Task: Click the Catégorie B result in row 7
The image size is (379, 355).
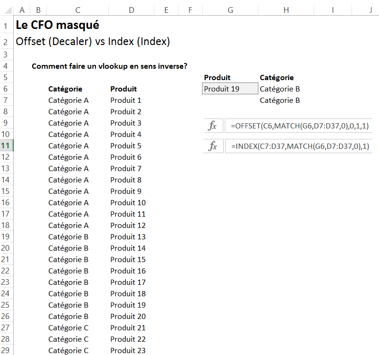Action: tap(280, 100)
